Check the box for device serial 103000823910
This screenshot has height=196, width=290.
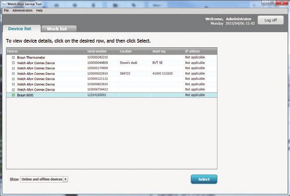tap(13, 84)
